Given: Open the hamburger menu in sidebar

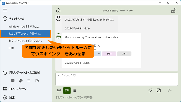Looking at the screenshot, I should 5,10.
